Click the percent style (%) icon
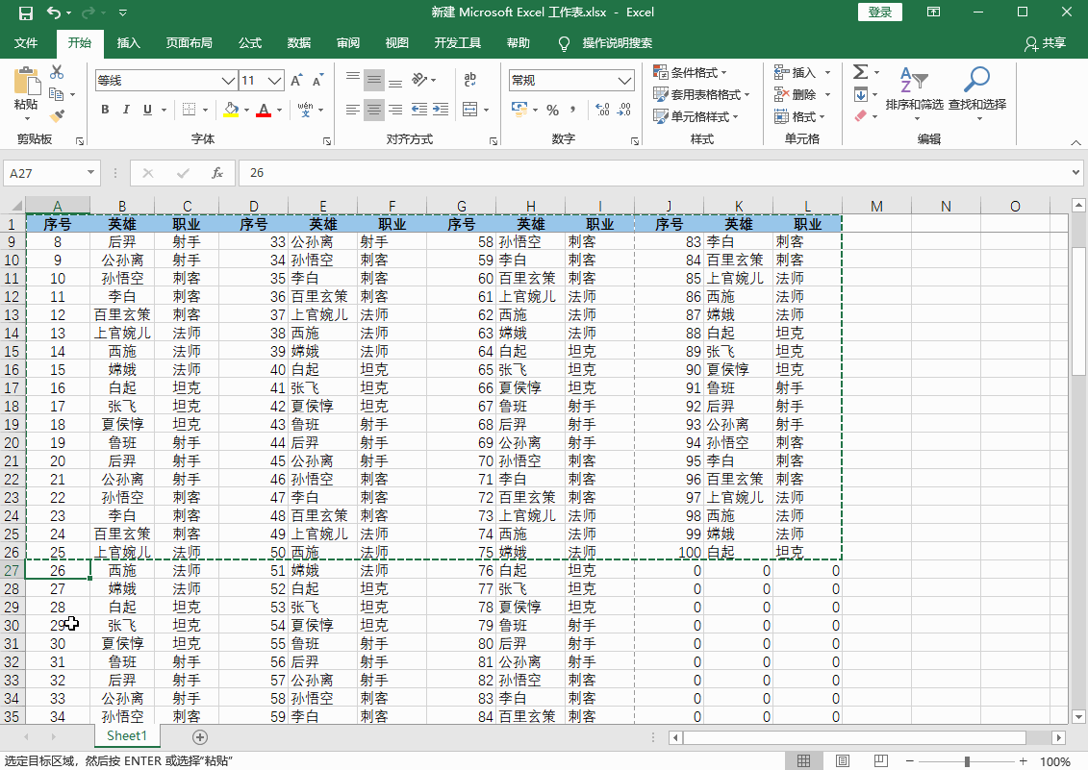The height and width of the screenshot is (770, 1088). click(x=553, y=110)
